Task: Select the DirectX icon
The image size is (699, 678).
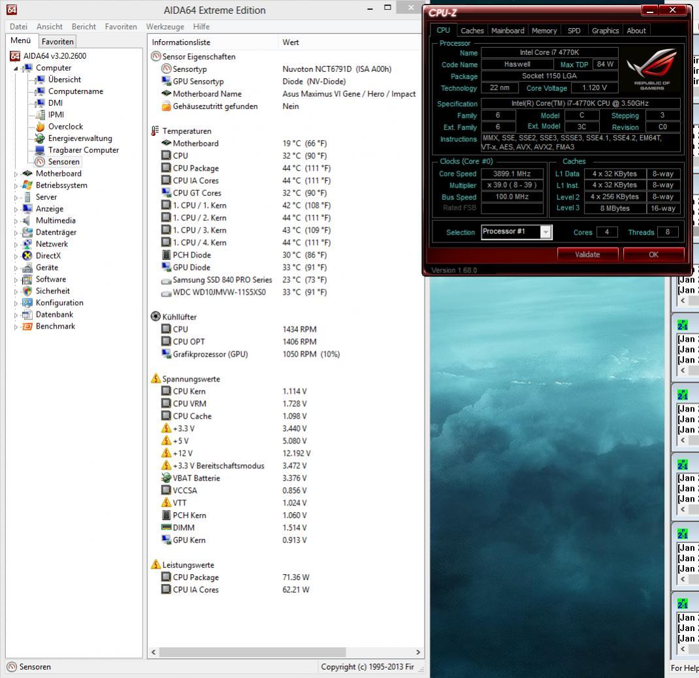Action: click(x=27, y=256)
